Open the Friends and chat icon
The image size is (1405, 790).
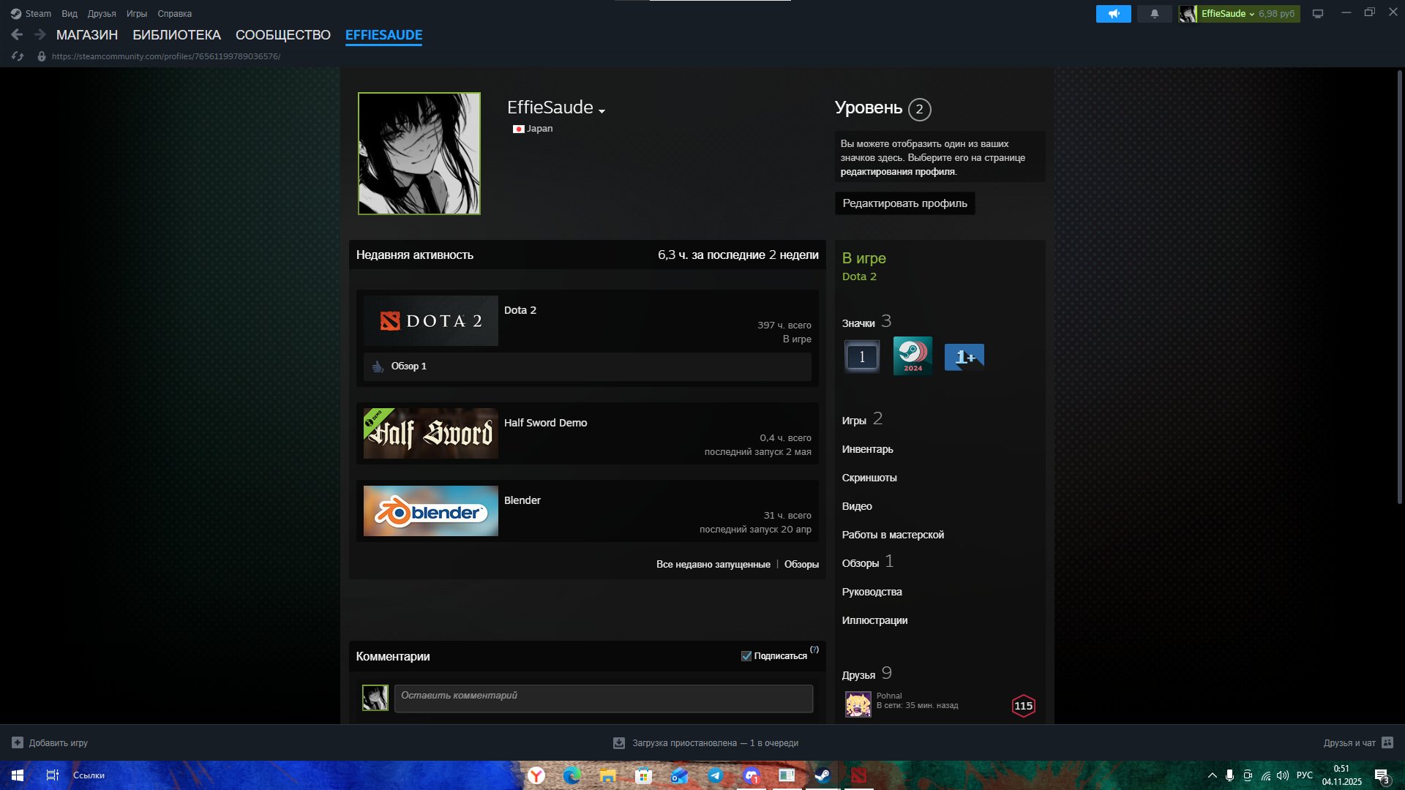[1387, 742]
